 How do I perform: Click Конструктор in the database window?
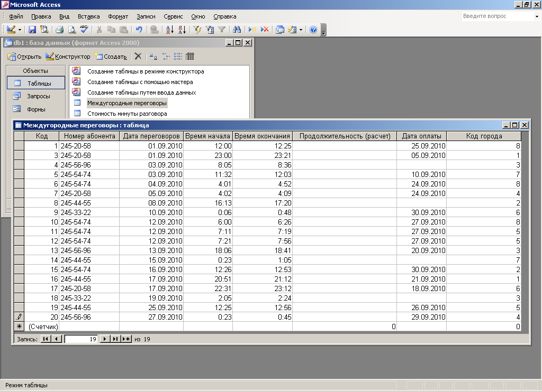click(x=68, y=57)
